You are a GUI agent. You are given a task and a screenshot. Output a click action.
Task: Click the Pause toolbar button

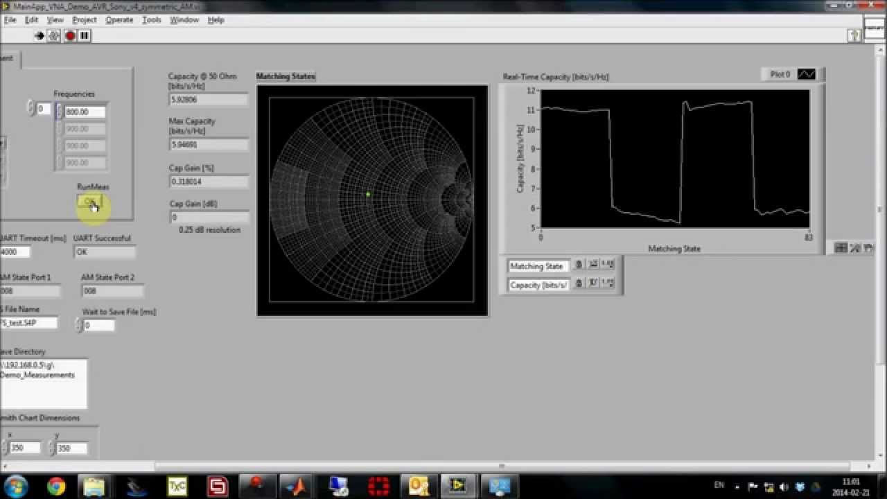pyautogui.click(x=85, y=35)
